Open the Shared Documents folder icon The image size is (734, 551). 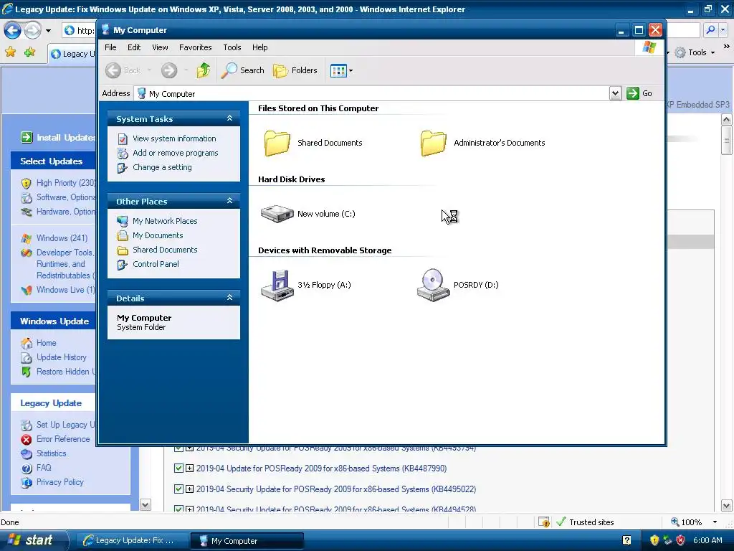[277, 143]
